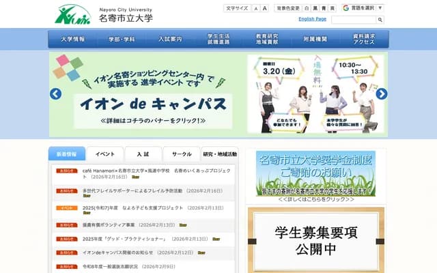Open the 多世代フレイルサポーター news item
Image resolution: width=437 pixels, height=273 pixels.
(132, 191)
